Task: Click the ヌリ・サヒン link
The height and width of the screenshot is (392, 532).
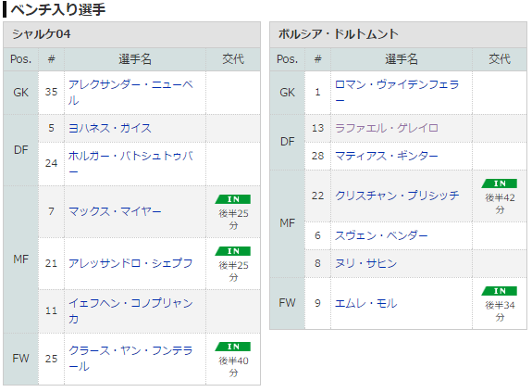Action: pos(365,263)
